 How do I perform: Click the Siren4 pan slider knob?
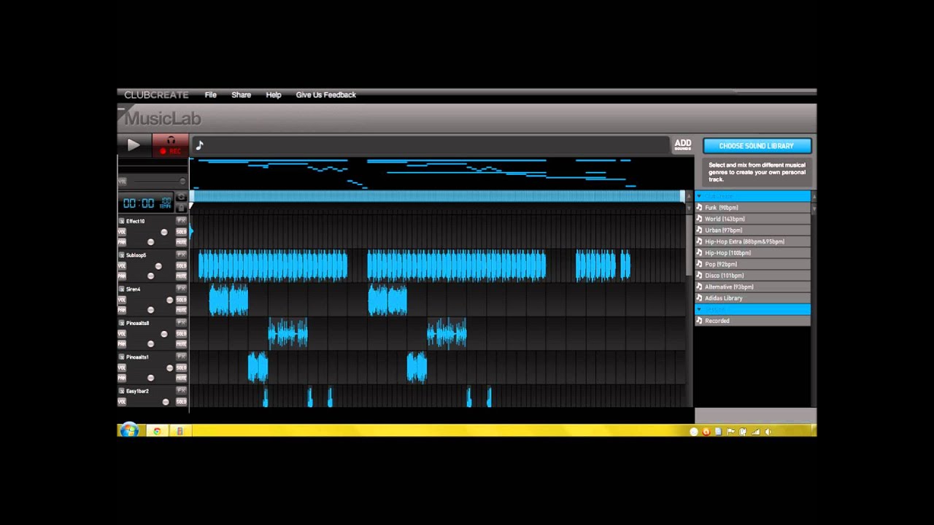151,311
